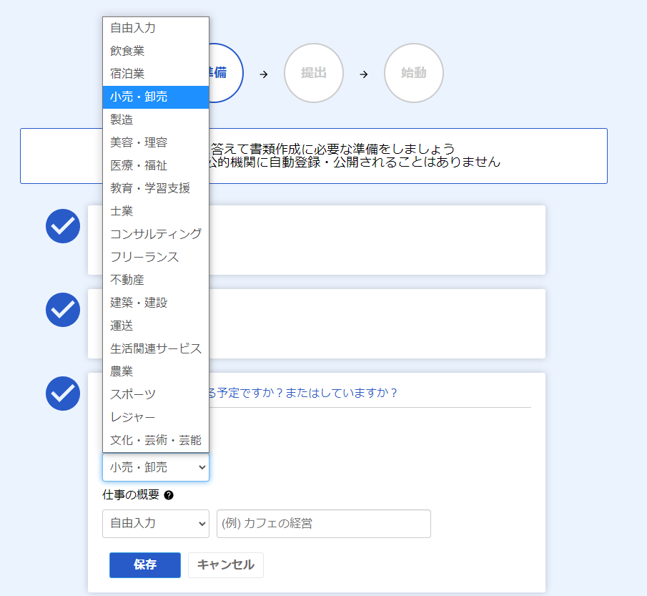Focus the カフェの経営 example text field
Image resolution: width=647 pixels, height=596 pixels.
pyautogui.click(x=323, y=523)
